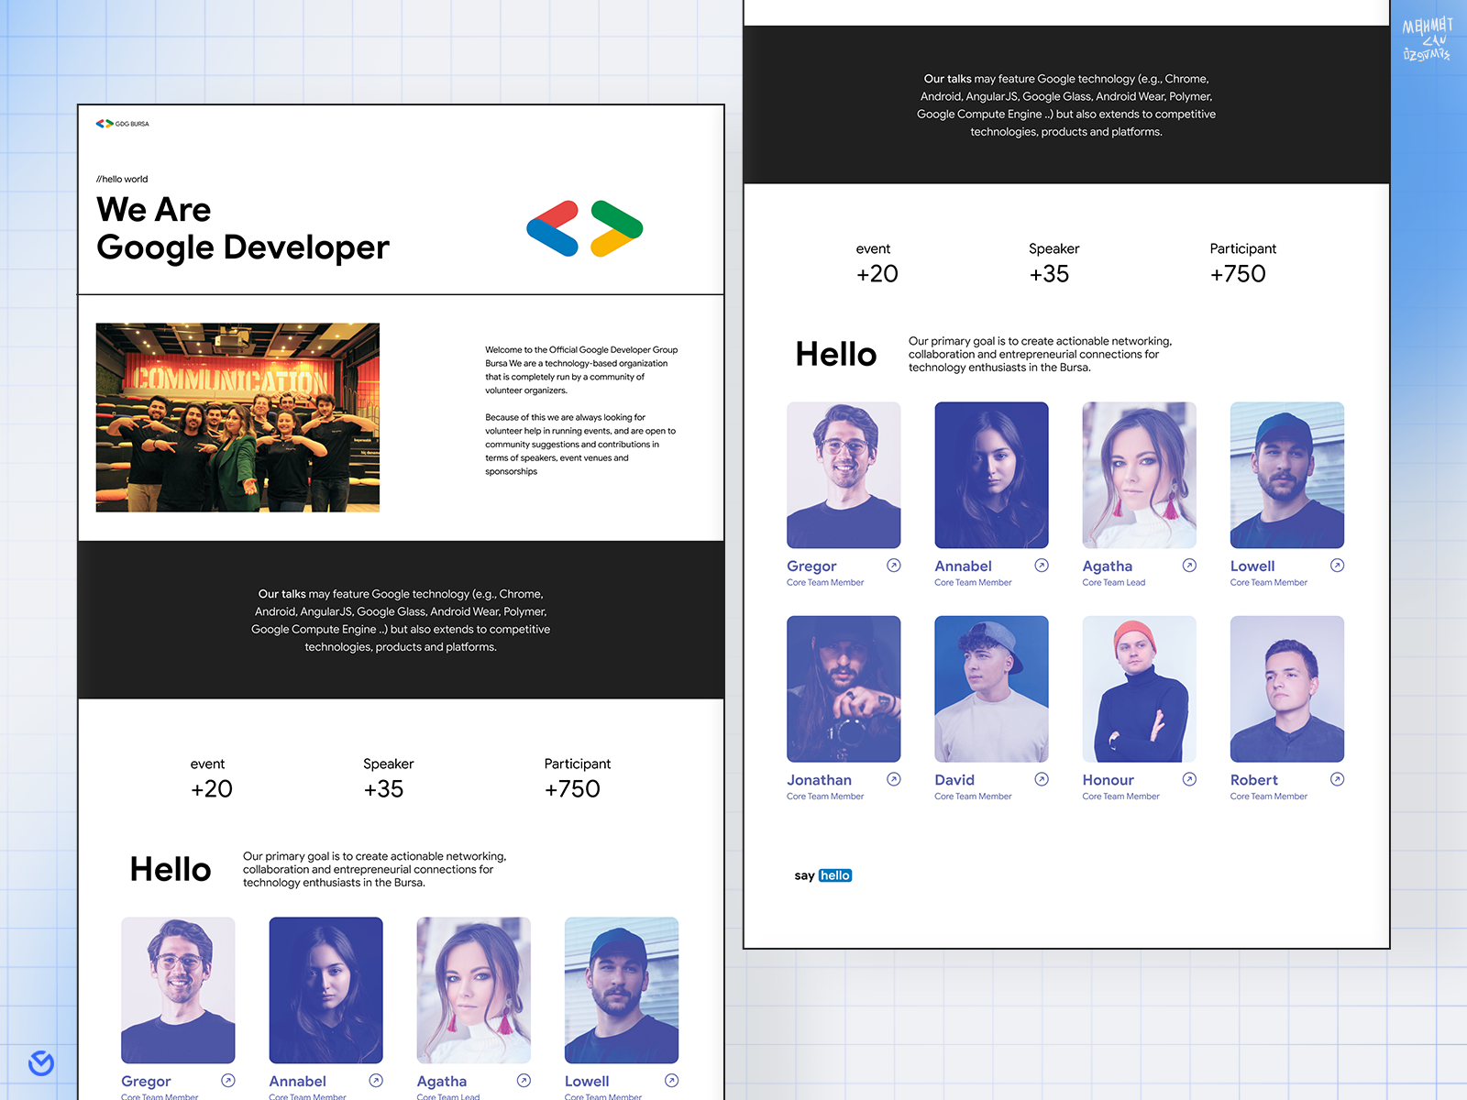Open Agatha's portrait on the left page
1467x1100 pixels.
point(473,990)
